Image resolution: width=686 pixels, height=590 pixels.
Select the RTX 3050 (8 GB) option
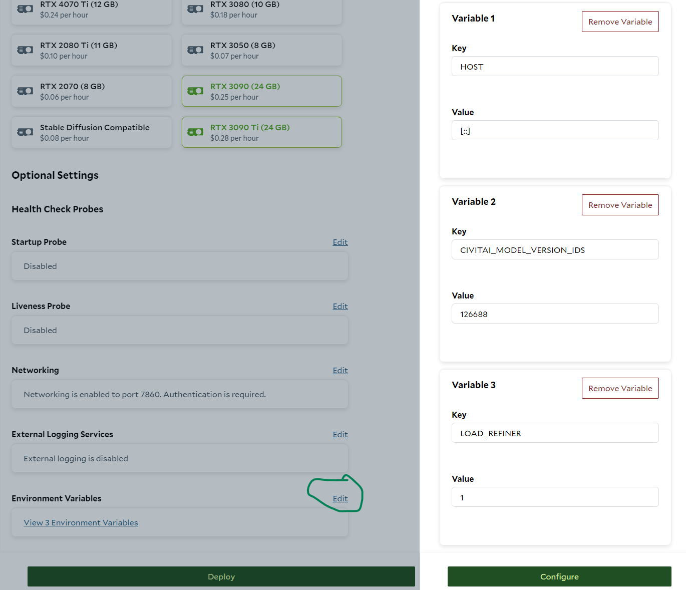click(262, 50)
